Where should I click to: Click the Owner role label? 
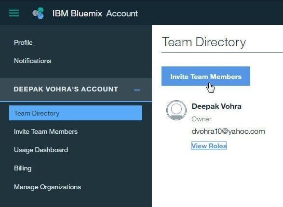click(202, 119)
